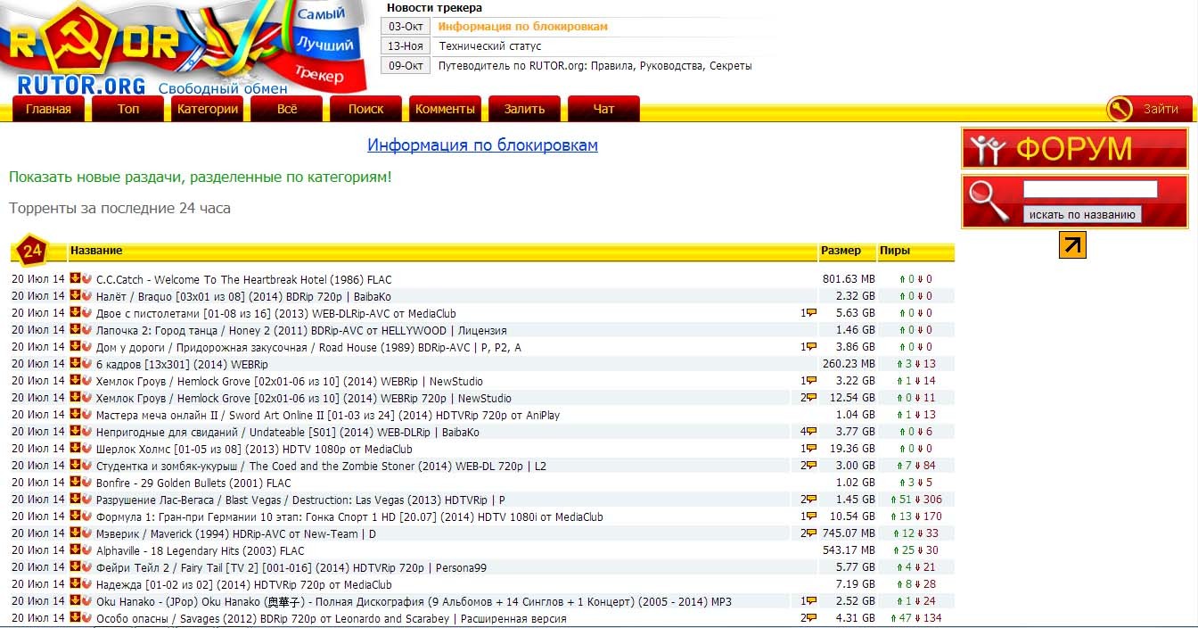Click the magnifier icon in search panel
The image size is (1198, 628).
pyautogui.click(x=989, y=202)
